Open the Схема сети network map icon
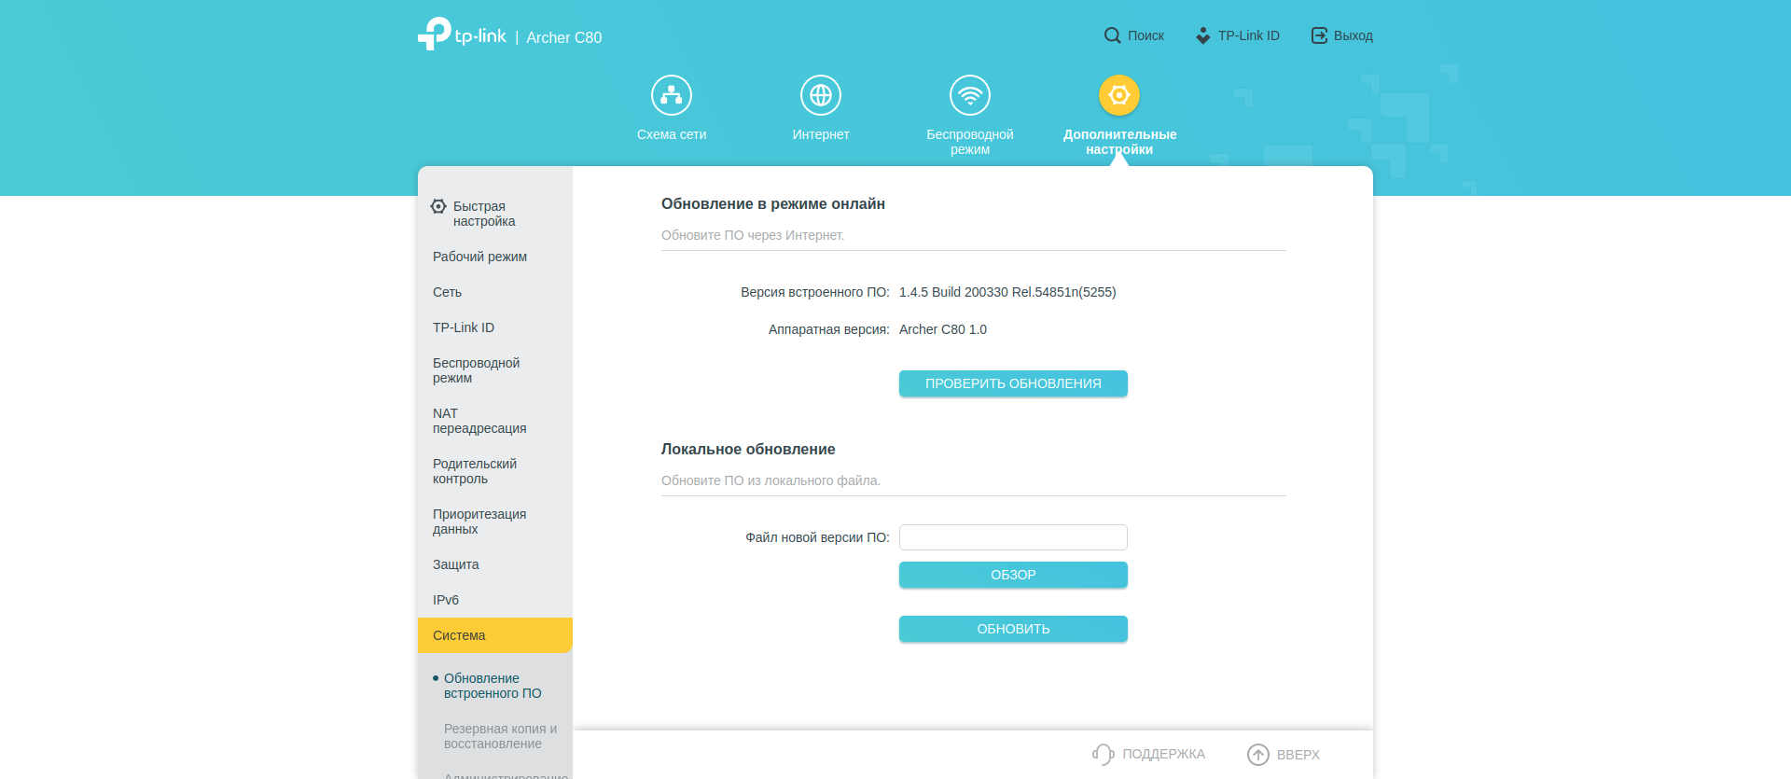 point(671,95)
